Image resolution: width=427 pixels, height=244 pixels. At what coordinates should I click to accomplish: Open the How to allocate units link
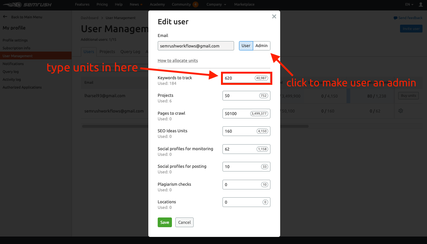coord(178,61)
